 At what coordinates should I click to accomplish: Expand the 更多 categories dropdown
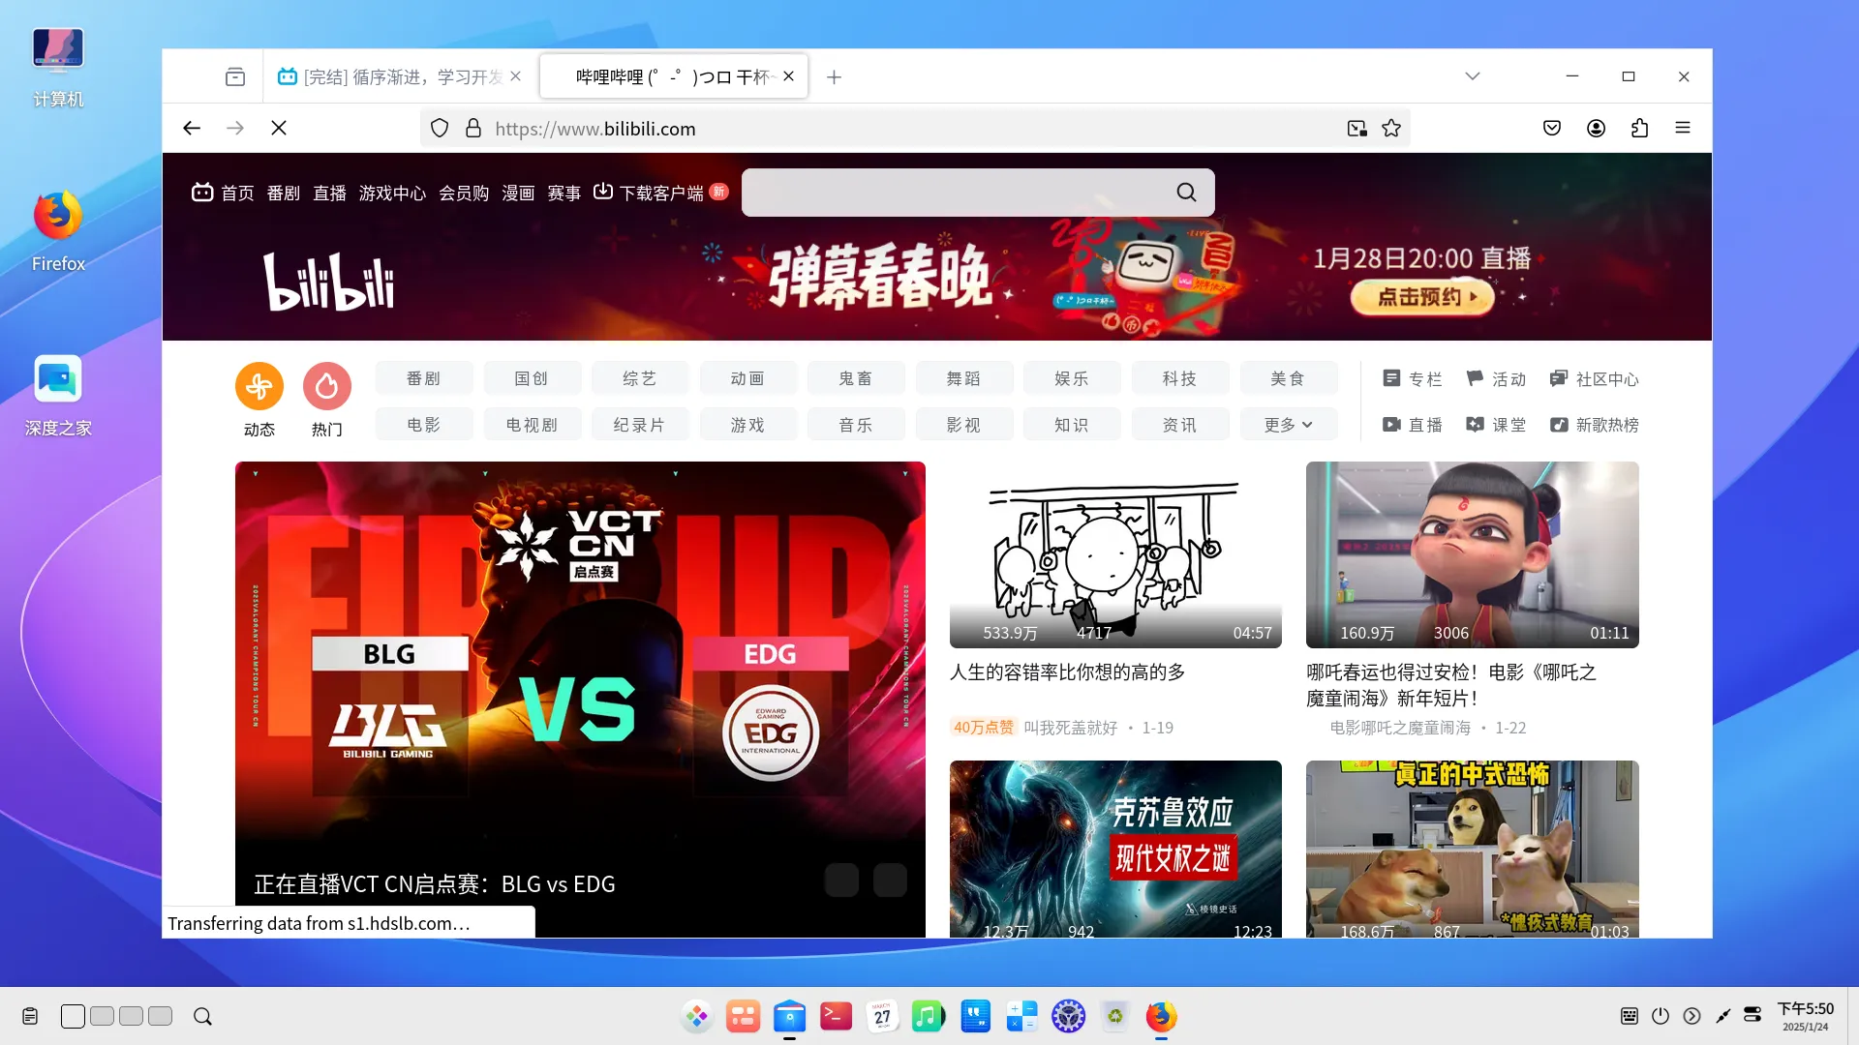1288,425
